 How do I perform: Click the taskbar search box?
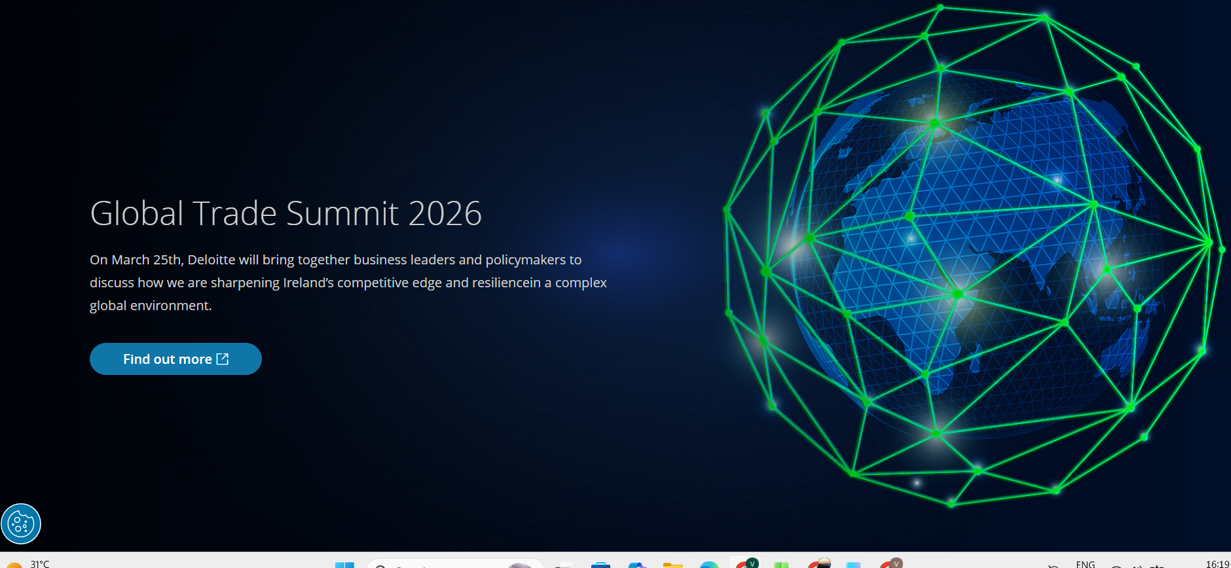[x=452, y=565]
